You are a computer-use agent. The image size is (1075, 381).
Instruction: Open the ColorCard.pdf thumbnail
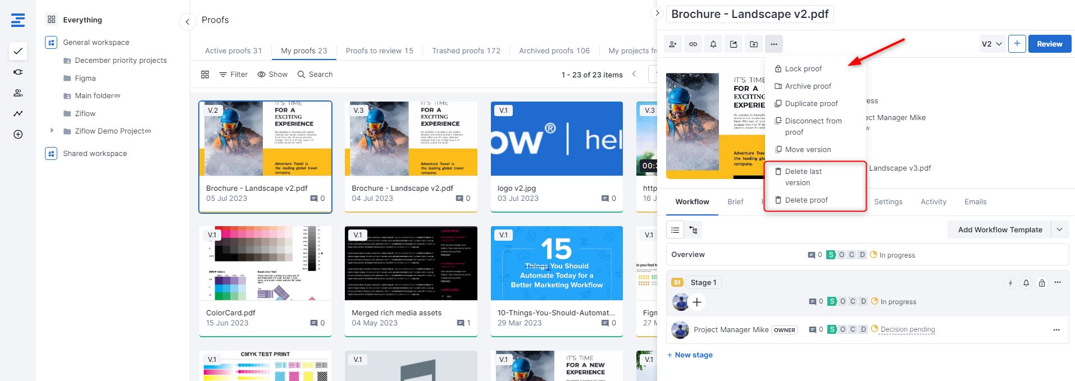pyautogui.click(x=265, y=263)
